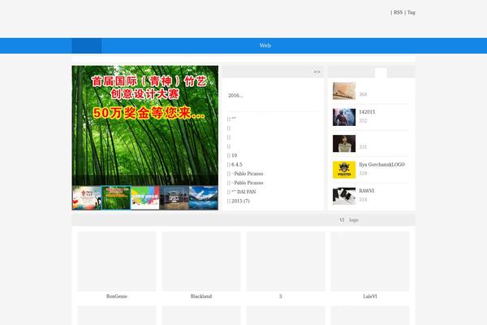This screenshot has height=325, width=487.
Task: Select the colorful green-blue-red carousel thumbnail
Action: pyautogui.click(x=145, y=197)
